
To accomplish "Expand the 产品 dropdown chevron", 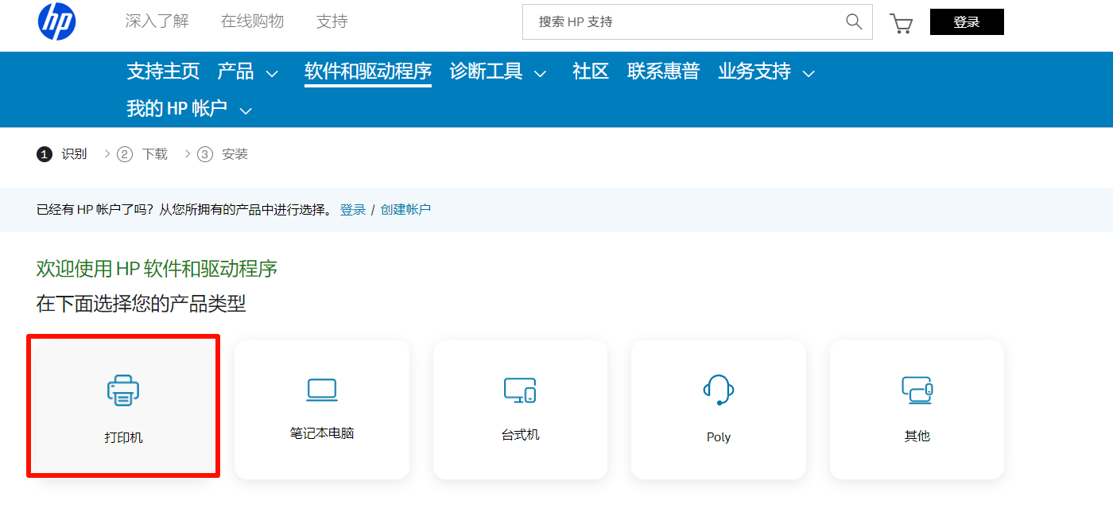I will click(272, 74).
